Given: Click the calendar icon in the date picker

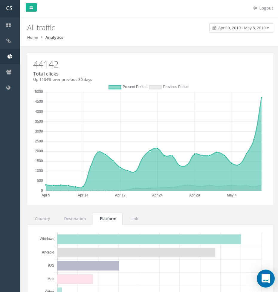Looking at the screenshot, I should (214, 28).
